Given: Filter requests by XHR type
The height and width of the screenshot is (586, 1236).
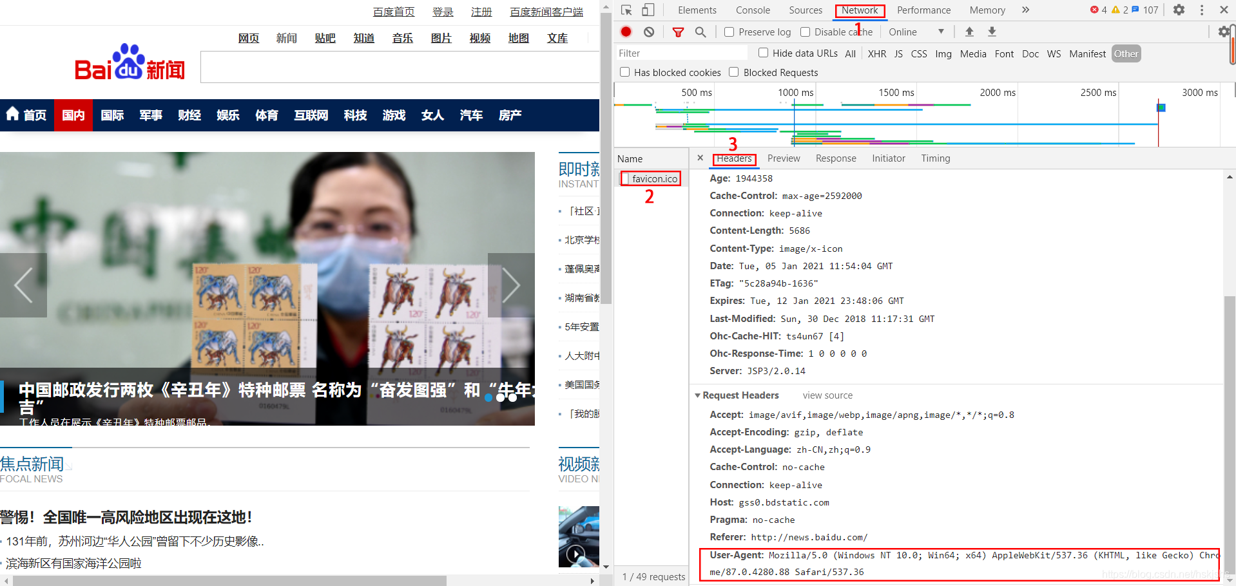Looking at the screenshot, I should tap(876, 53).
